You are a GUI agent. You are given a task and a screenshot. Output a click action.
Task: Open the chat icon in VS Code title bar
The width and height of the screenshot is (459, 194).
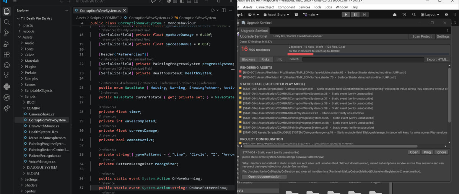[153, 2]
